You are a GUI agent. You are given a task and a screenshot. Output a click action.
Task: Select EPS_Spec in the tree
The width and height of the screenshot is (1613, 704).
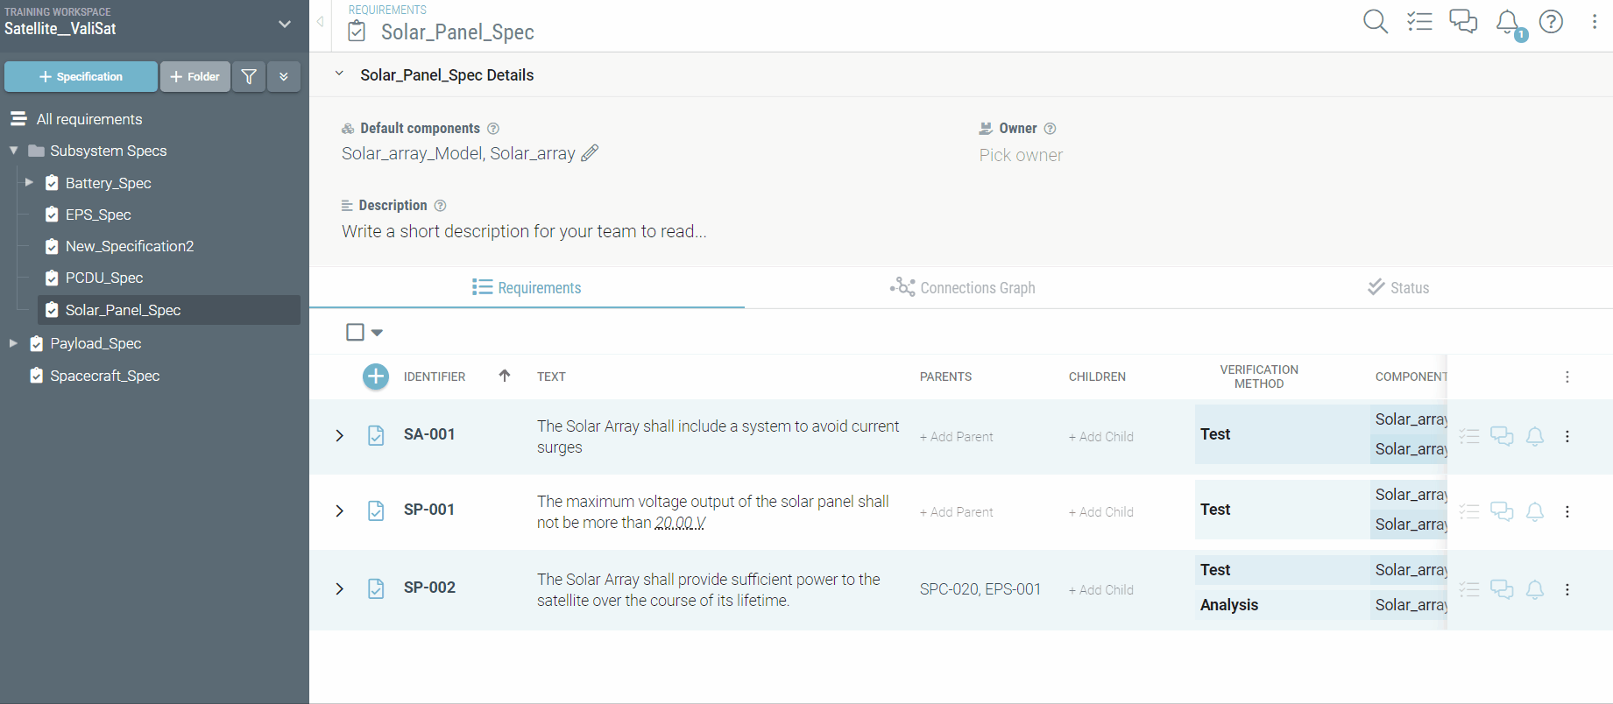tap(98, 215)
